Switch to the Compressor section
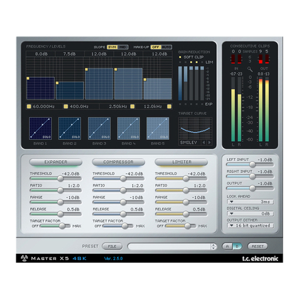This screenshot has height=299, width=299. click(x=118, y=162)
